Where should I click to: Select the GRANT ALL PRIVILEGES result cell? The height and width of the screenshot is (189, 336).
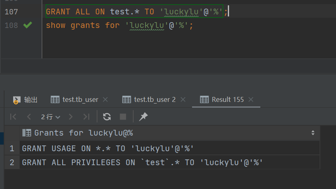142,162
